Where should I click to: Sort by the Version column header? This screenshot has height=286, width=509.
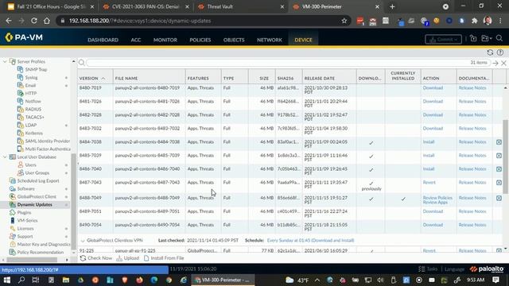coord(92,78)
